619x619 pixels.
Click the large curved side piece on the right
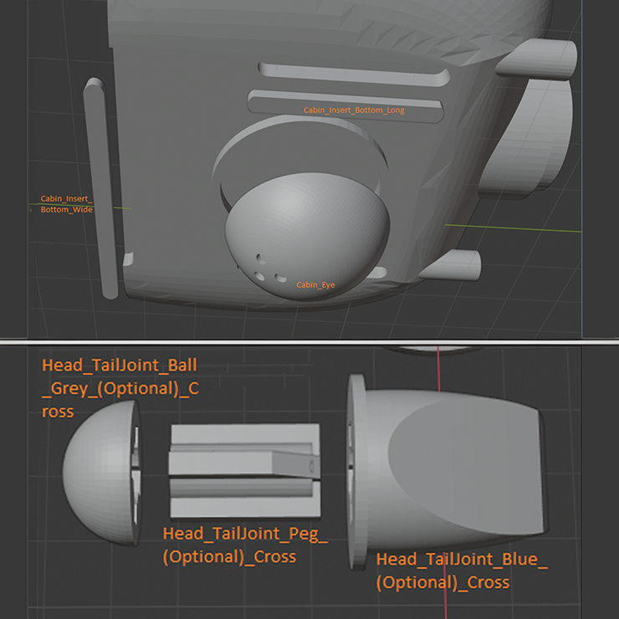pos(526,138)
